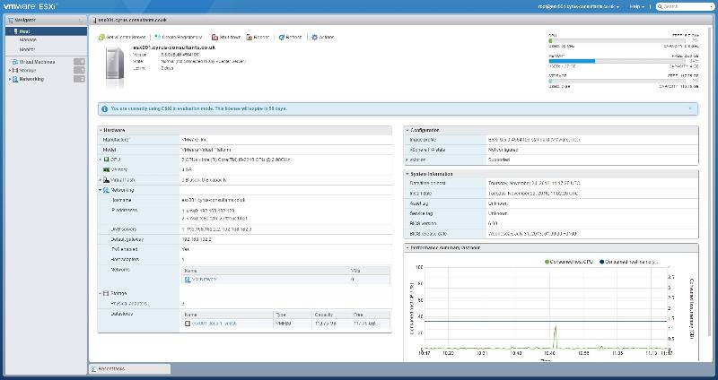Click the Refresh icon in the toolbar
Image resolution: width=718 pixels, height=380 pixels.
[x=282, y=37]
